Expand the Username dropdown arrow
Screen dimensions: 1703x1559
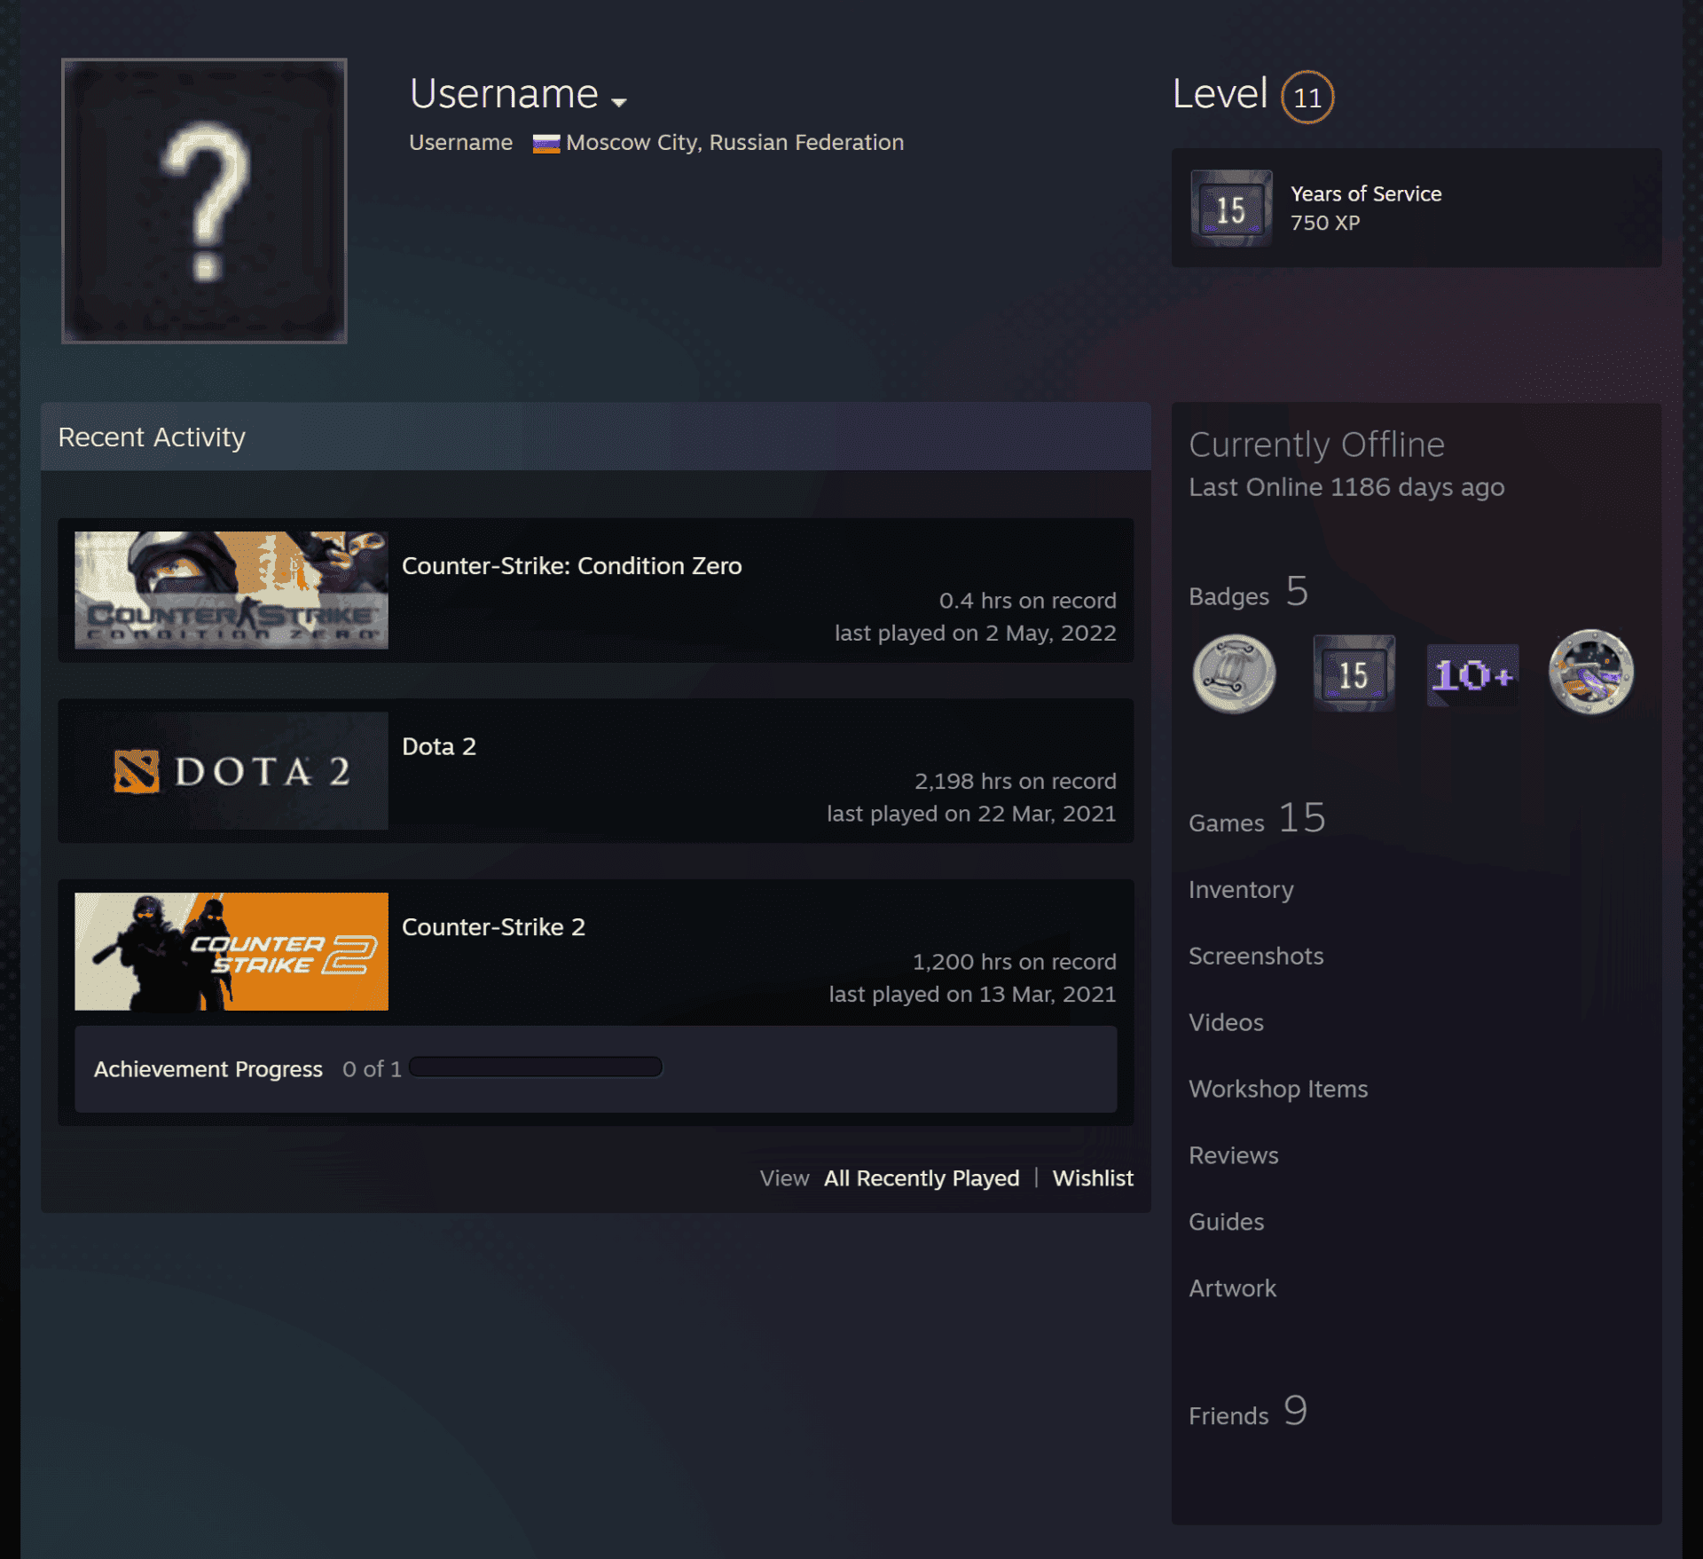(619, 102)
